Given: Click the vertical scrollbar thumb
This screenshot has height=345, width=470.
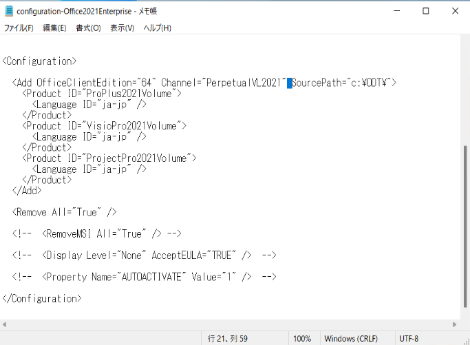Looking at the screenshot, I should 465,227.
